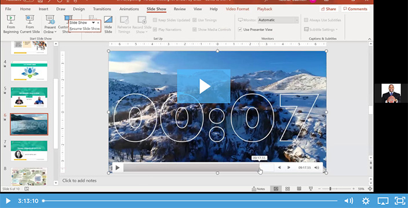The width and height of the screenshot is (408, 208).
Task: Select slide 4 thumbnail
Action: [29, 71]
